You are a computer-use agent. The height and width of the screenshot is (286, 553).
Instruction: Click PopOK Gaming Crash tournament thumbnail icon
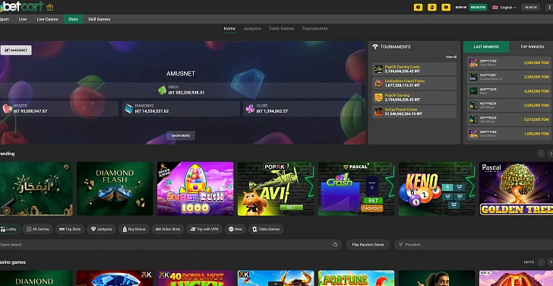378,69
